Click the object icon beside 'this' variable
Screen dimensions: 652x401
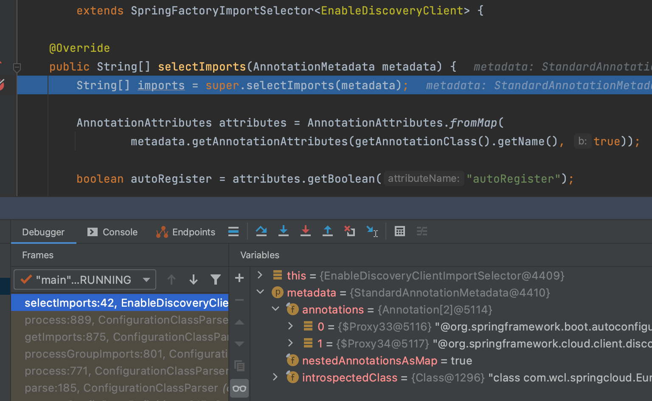tap(278, 275)
